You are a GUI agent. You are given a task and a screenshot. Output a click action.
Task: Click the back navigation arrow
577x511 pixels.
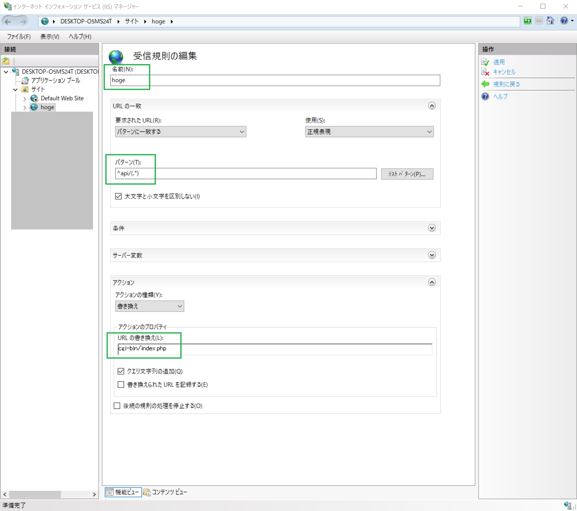tap(8, 22)
